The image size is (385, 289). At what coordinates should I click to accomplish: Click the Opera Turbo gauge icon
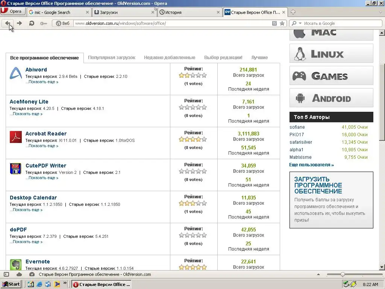tap(32, 274)
